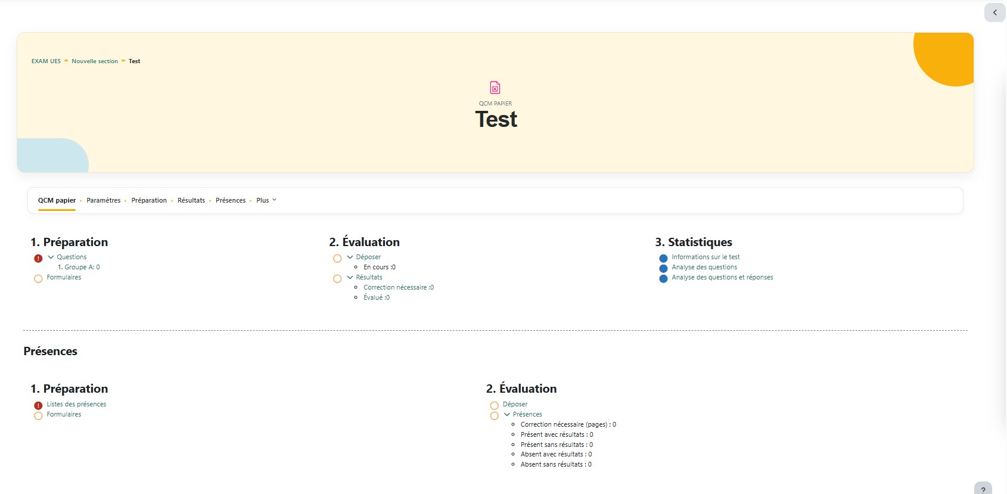The height and width of the screenshot is (494, 1007).
Task: Go to Nouvelle section breadcrumb
Action: coord(95,61)
